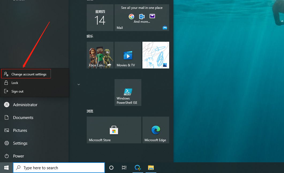Select Lock from account menu

[35, 83]
